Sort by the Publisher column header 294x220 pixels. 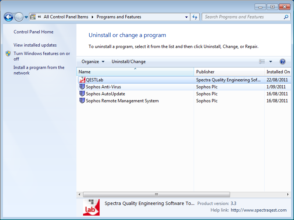click(x=205, y=72)
